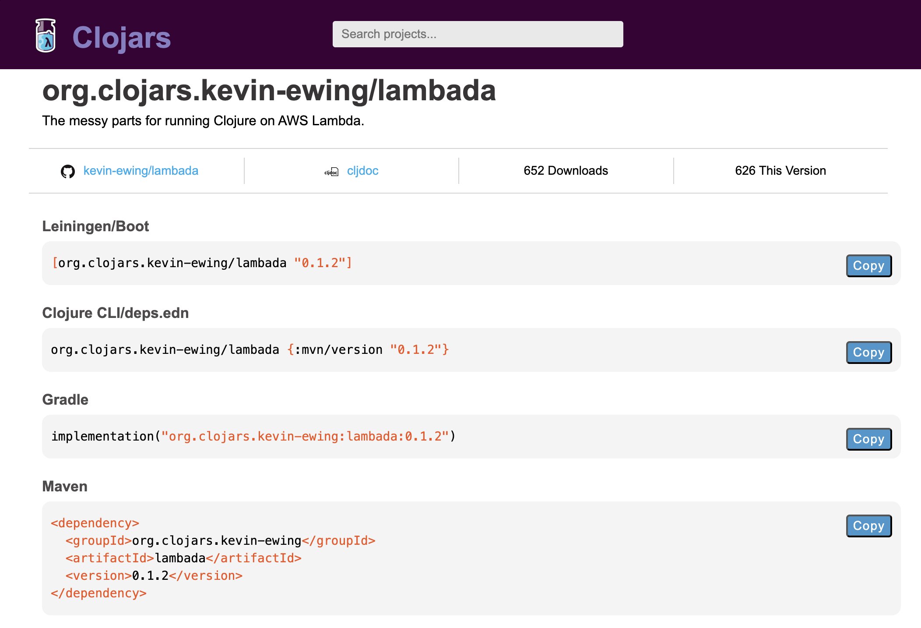Click the description about AWS Lambda

(x=203, y=121)
